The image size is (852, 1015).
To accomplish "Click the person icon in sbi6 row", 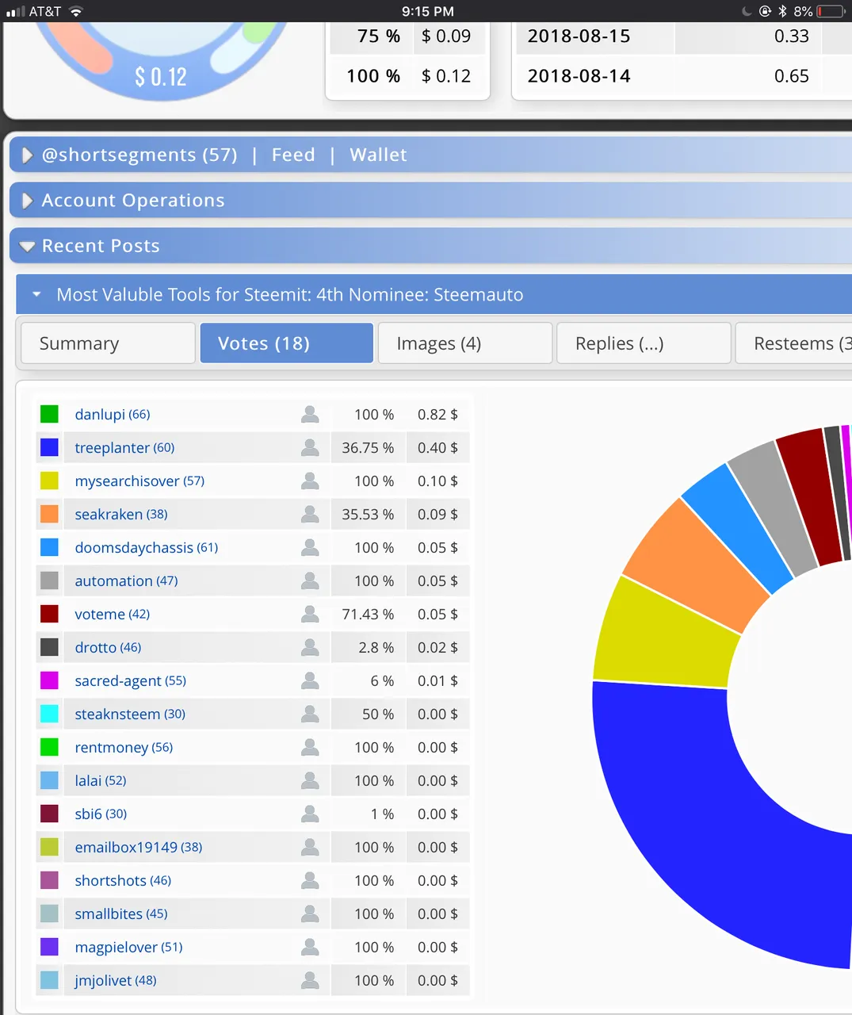I will pyautogui.click(x=310, y=814).
